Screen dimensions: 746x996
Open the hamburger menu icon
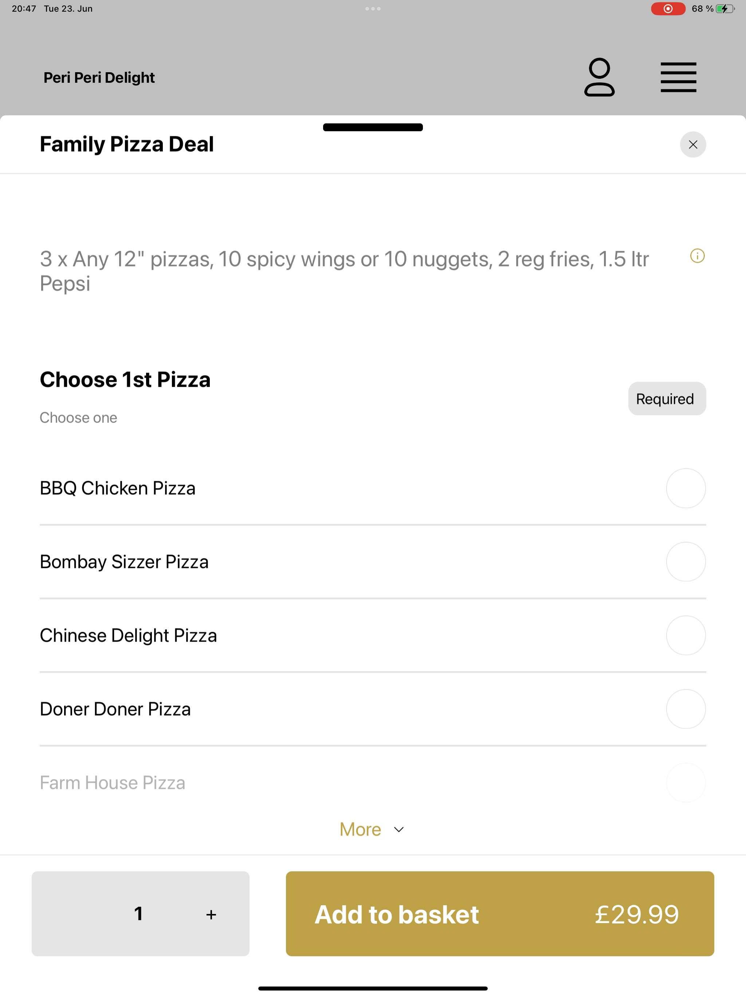[679, 77]
